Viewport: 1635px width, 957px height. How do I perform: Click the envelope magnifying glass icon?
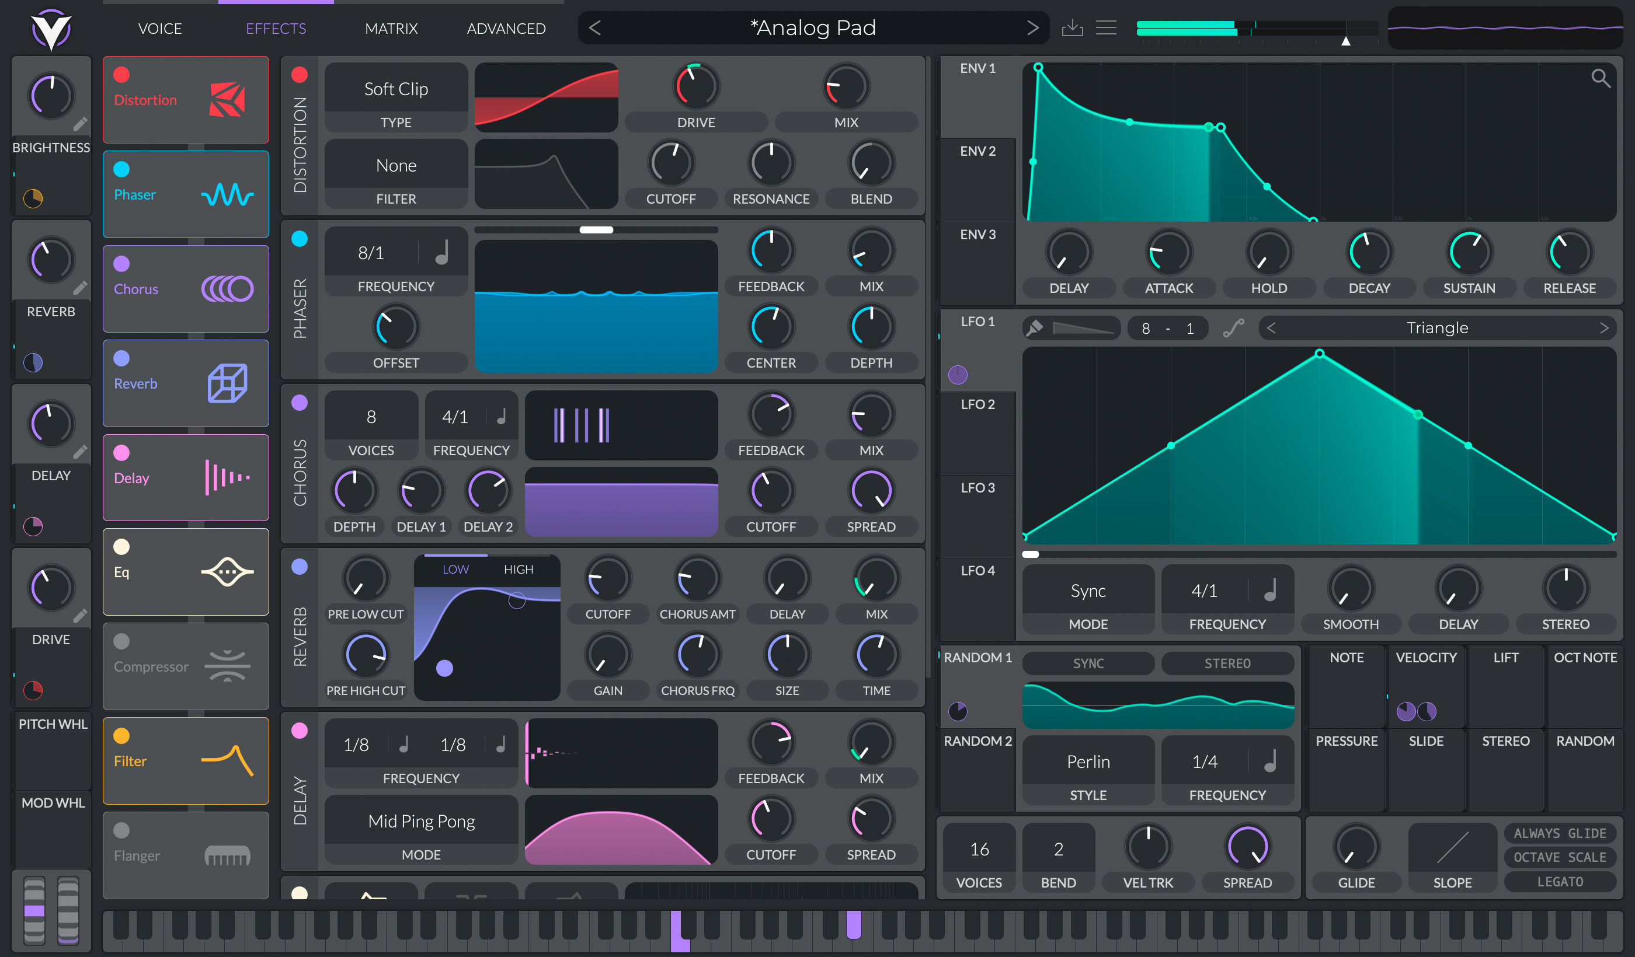tap(1600, 78)
